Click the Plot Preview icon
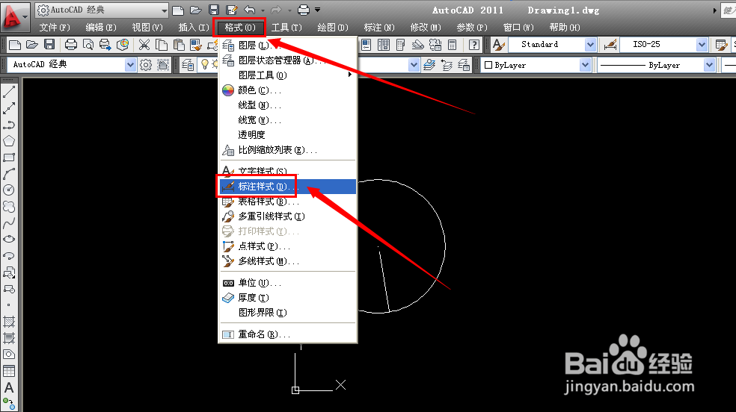736x412 pixels. point(88,45)
